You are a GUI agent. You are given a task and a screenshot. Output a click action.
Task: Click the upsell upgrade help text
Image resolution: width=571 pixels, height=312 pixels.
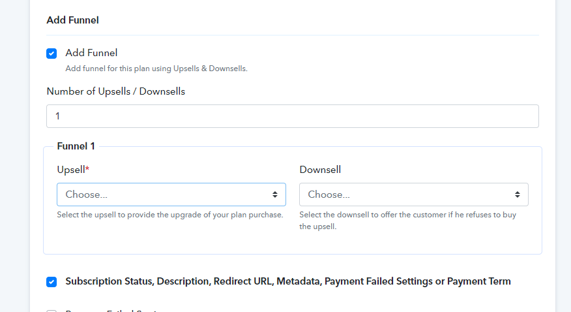coord(170,215)
